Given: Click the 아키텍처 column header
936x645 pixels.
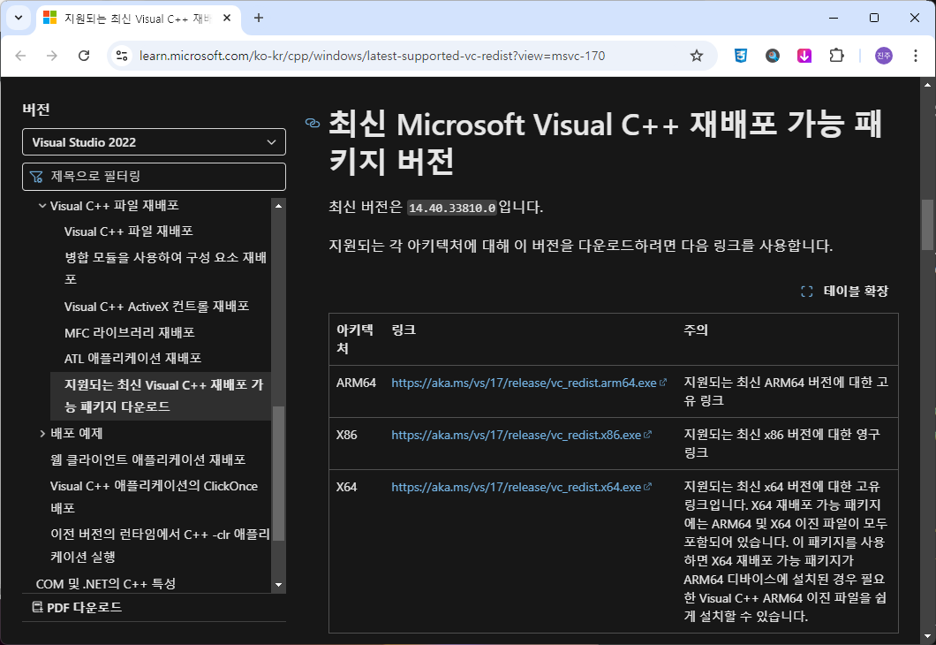Looking at the screenshot, I should tap(355, 339).
